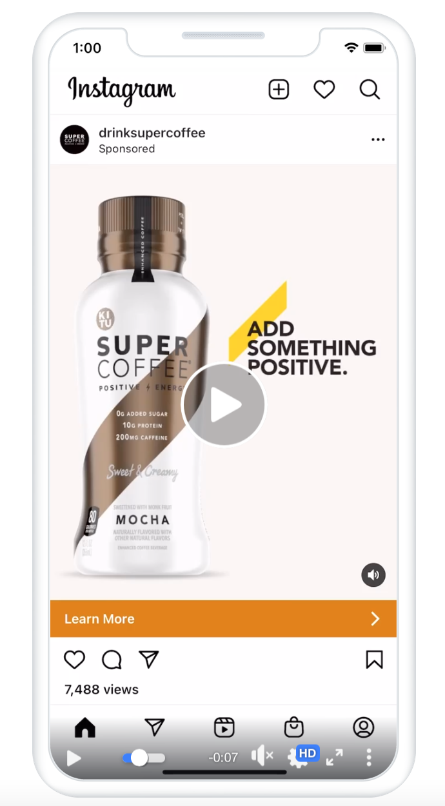This screenshot has height=806, width=445.
Task: Open the drinksupercoffee profile avatar
Action: coord(74,140)
